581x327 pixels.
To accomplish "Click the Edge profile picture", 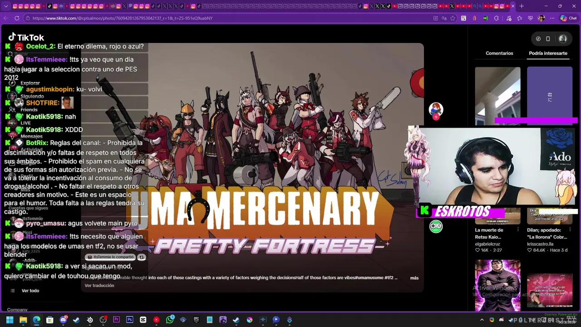I will click(x=541, y=18).
